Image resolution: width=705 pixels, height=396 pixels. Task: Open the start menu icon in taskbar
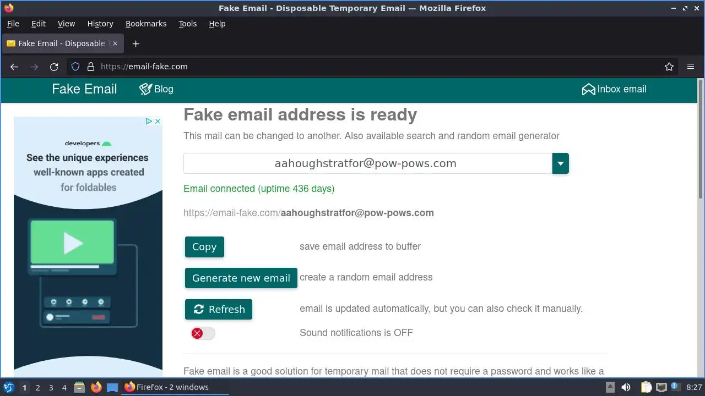(x=8, y=387)
